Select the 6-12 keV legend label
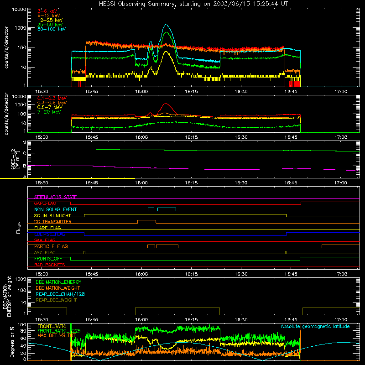365x365 pixels. (48, 16)
